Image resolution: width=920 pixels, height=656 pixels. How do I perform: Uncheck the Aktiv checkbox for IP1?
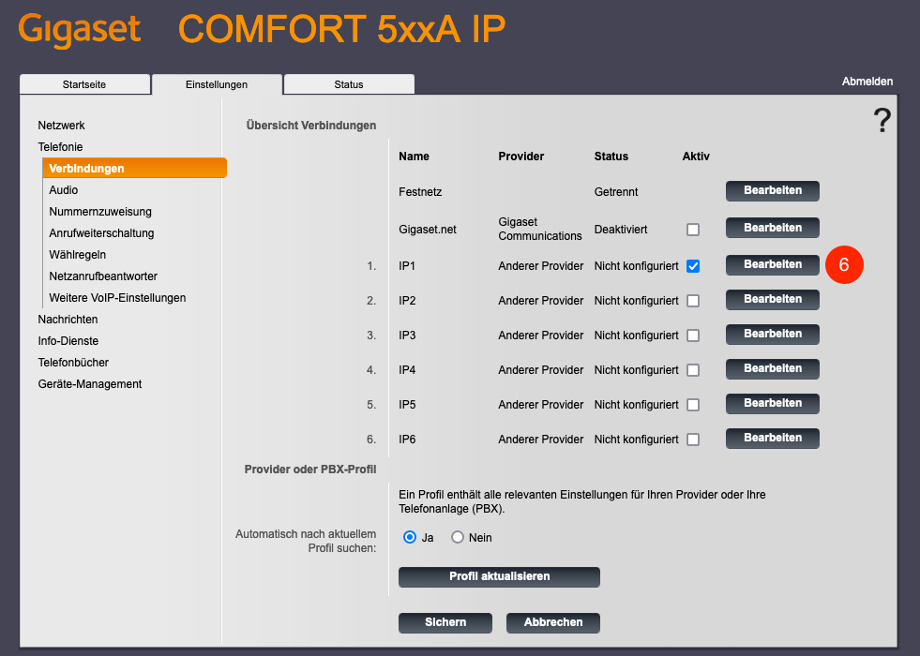[x=693, y=266]
